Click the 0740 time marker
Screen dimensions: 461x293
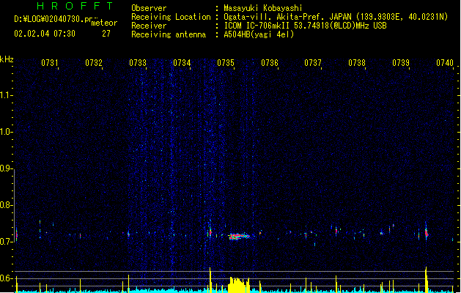click(x=445, y=63)
